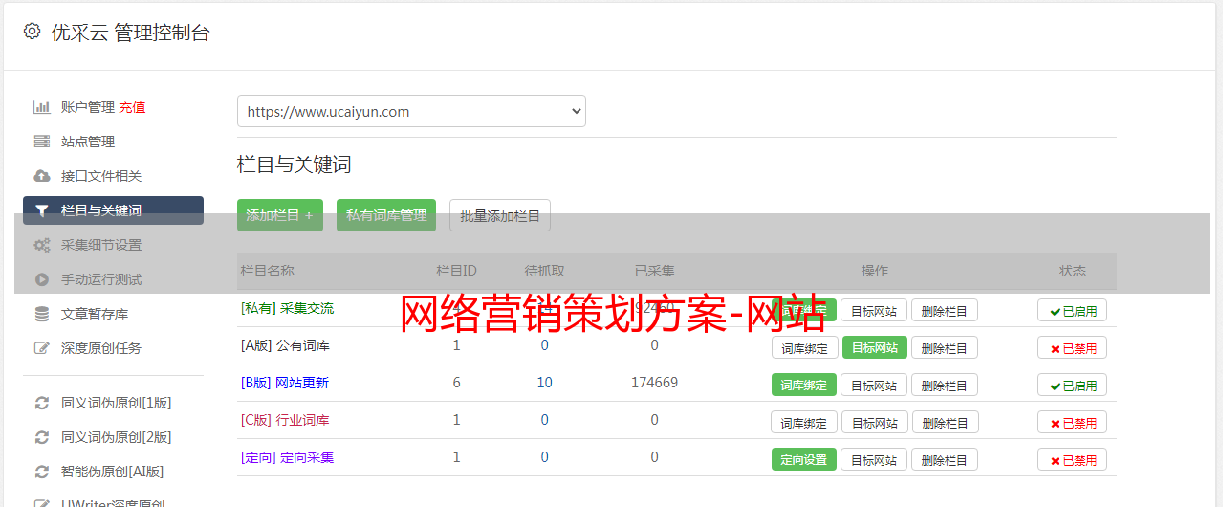Screen dimensions: 1223x507
Task: Click the 添加栏目 + button
Action: coord(280,215)
